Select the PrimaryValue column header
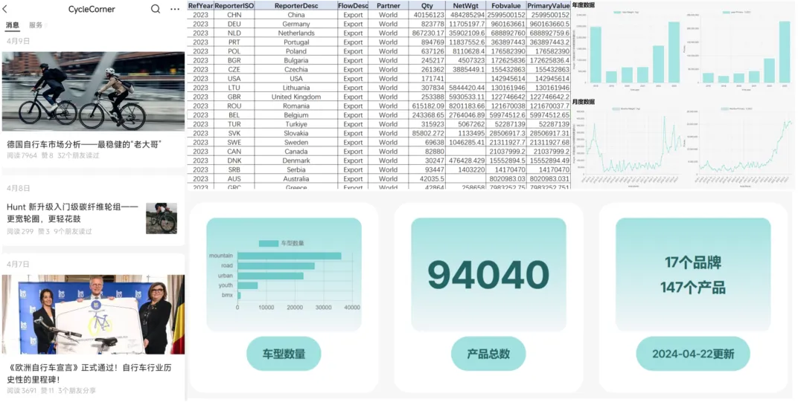Viewport: 798px width, 402px height. (548, 6)
